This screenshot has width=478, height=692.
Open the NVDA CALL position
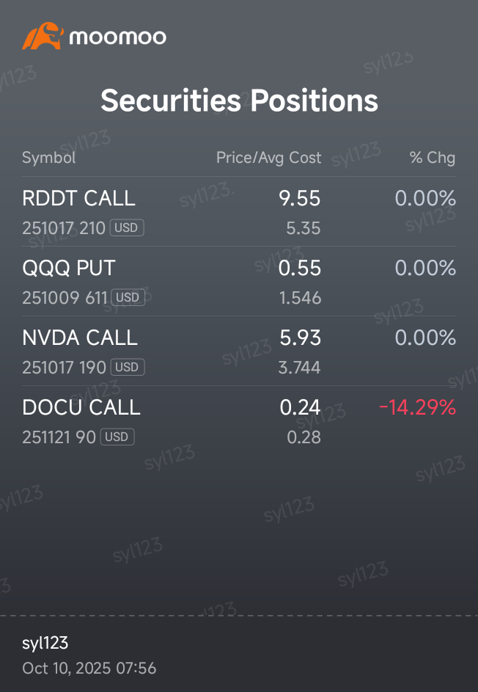click(239, 351)
